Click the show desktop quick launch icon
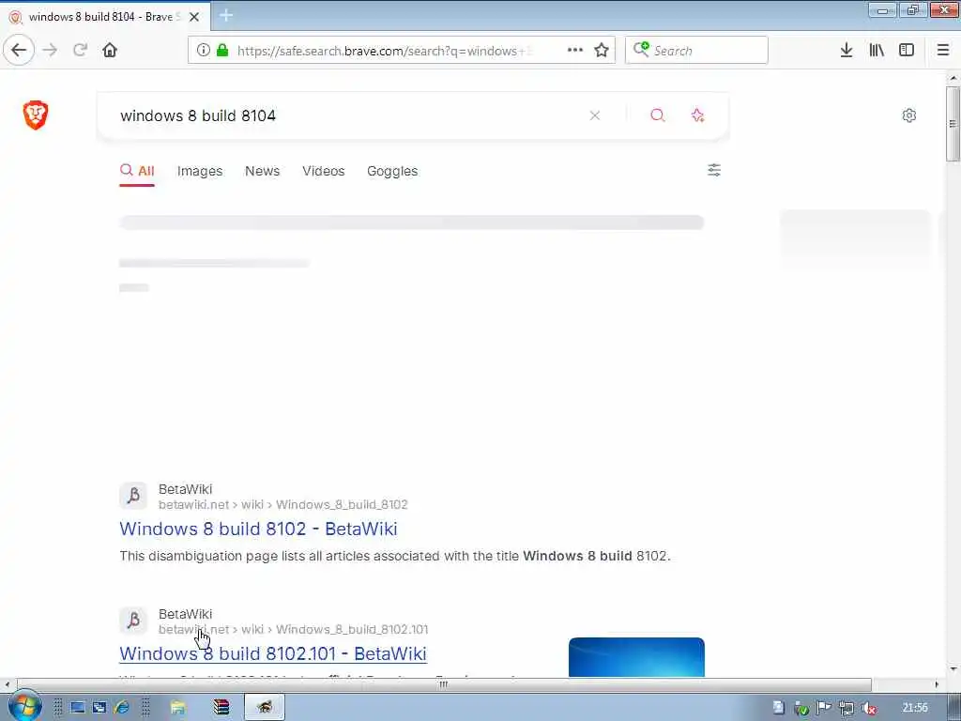 pyautogui.click(x=77, y=708)
